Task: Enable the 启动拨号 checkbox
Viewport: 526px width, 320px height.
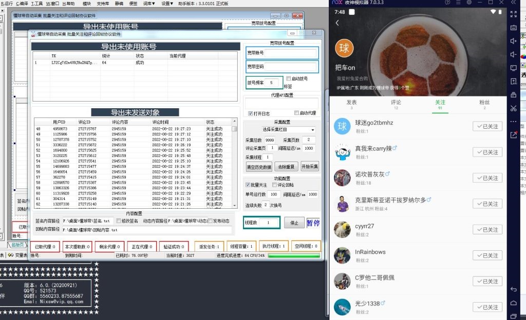Action: (x=288, y=78)
